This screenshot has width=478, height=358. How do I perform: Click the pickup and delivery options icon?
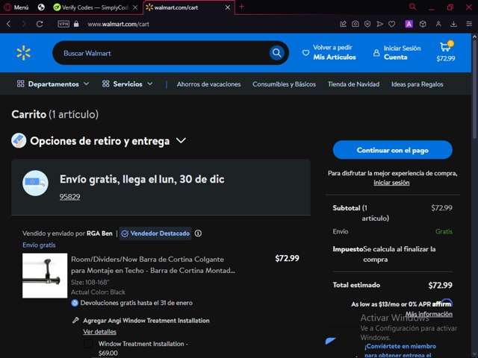[x=19, y=140]
